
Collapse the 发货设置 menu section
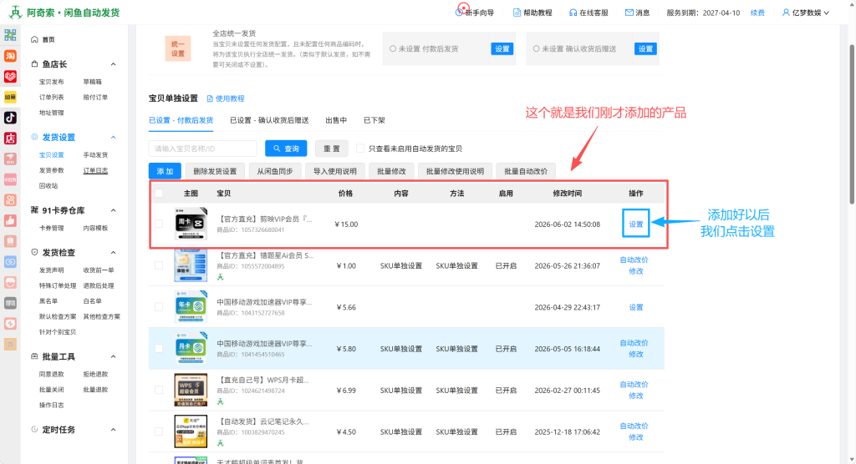pos(114,138)
